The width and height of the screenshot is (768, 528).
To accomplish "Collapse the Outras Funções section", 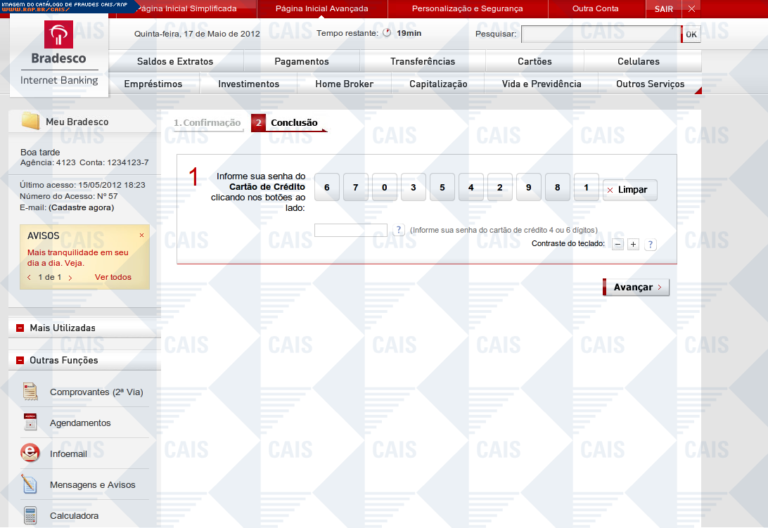I will pos(20,361).
